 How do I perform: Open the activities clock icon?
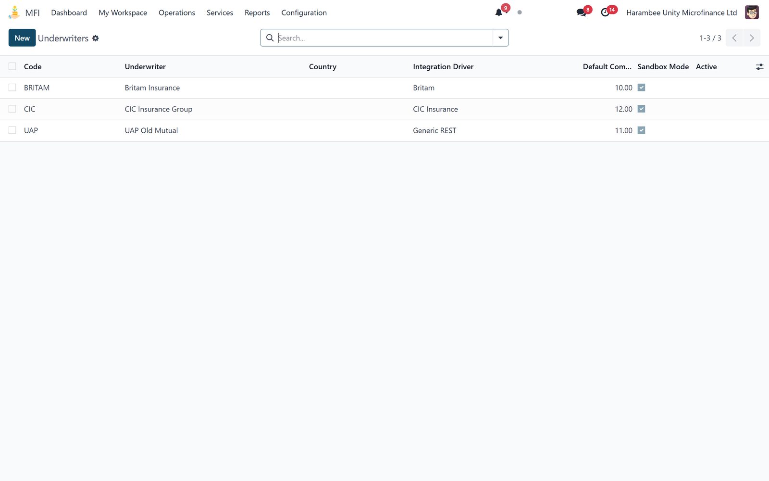[605, 13]
